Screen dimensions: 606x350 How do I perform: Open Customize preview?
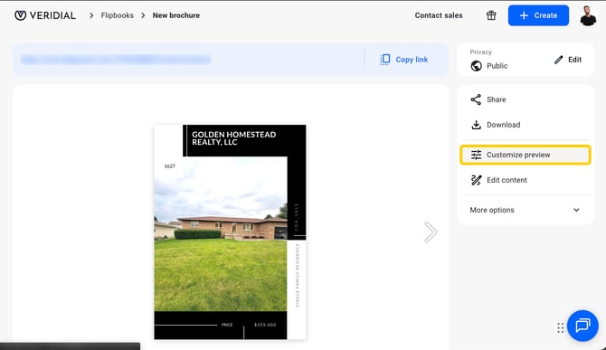pos(526,155)
